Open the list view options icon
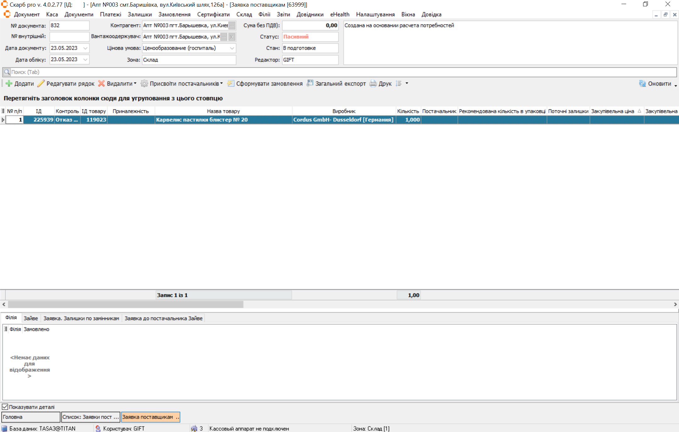 [399, 84]
